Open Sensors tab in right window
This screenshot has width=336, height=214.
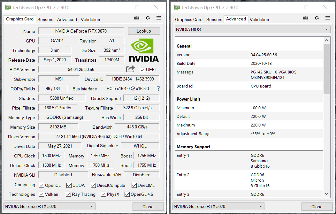tap(214, 19)
